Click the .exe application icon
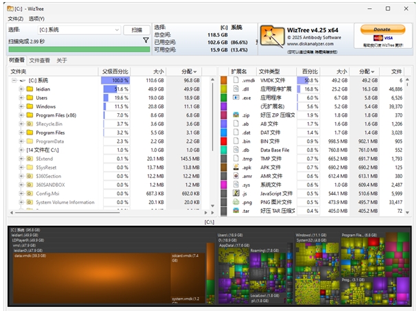The image size is (419, 311). (x=236, y=97)
